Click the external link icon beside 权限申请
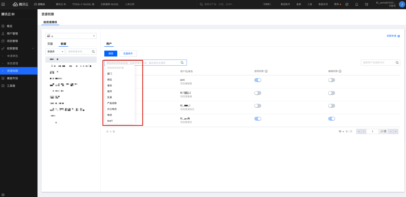This screenshot has width=406, height=197. 399,36
